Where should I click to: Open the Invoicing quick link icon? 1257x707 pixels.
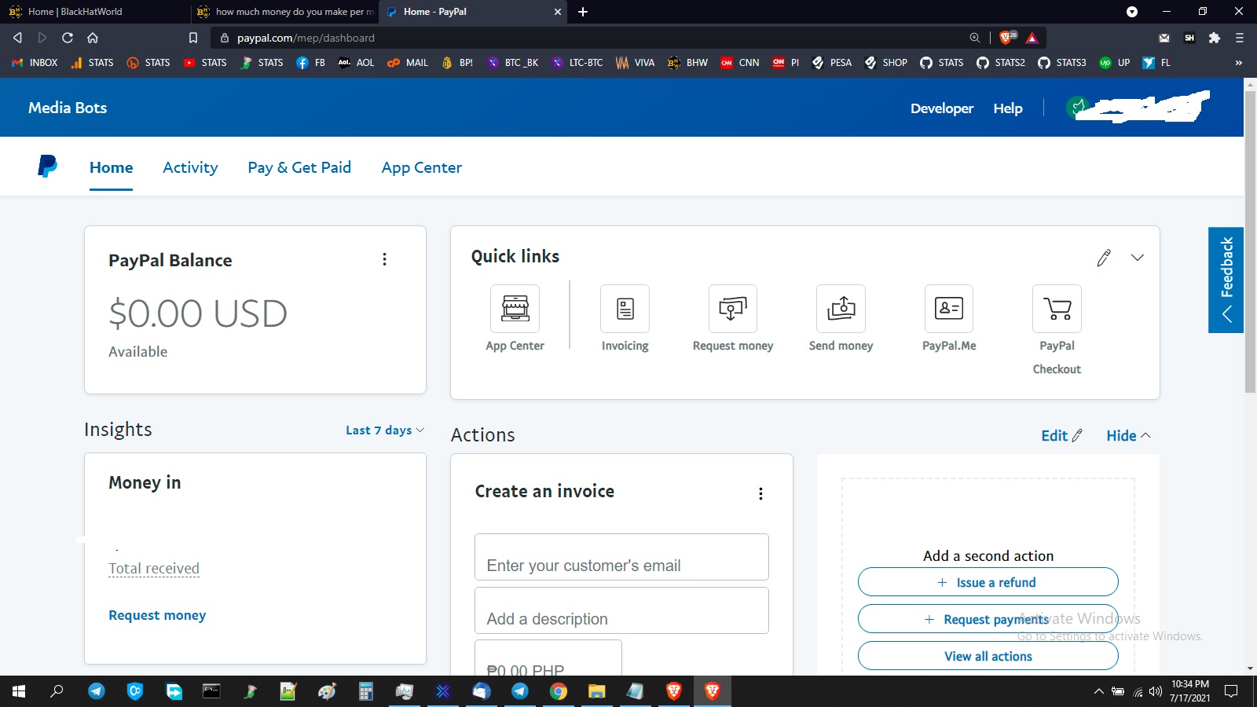click(x=625, y=309)
